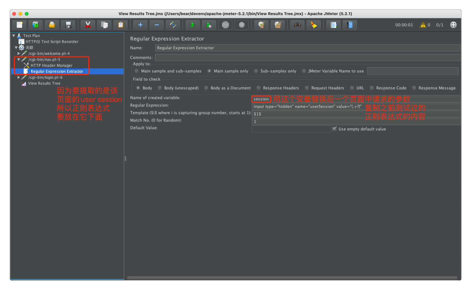Click the Name input field
Image resolution: width=471 pixels, height=290 pixels.
coord(308,48)
